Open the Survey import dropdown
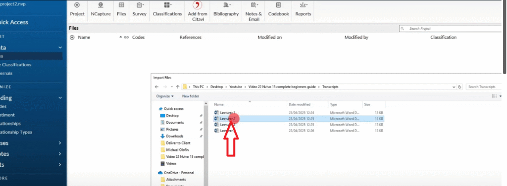Screen dimensions: 507x186 point(139,9)
